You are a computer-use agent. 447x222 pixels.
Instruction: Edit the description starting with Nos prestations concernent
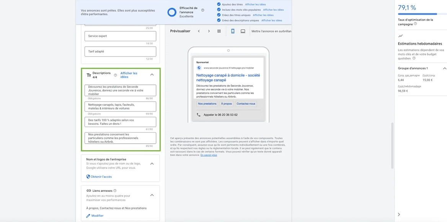point(120,138)
